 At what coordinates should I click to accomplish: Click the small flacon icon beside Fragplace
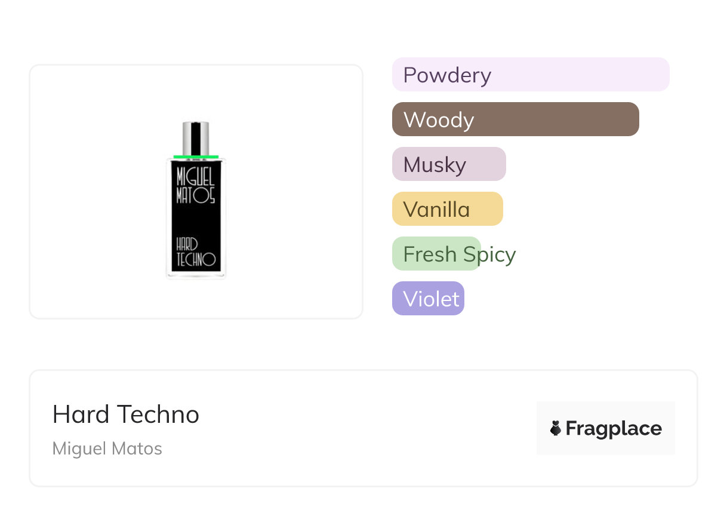pos(556,428)
